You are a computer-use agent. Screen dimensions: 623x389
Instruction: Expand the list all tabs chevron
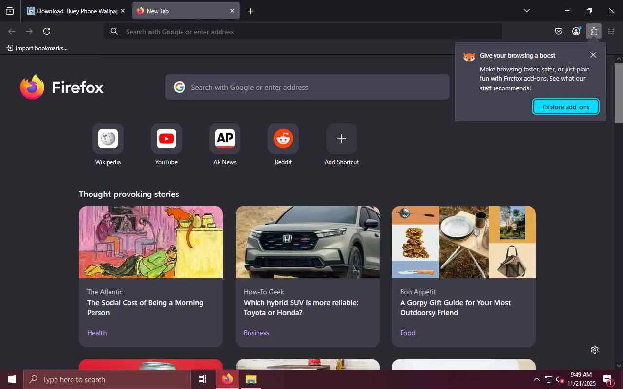click(526, 11)
